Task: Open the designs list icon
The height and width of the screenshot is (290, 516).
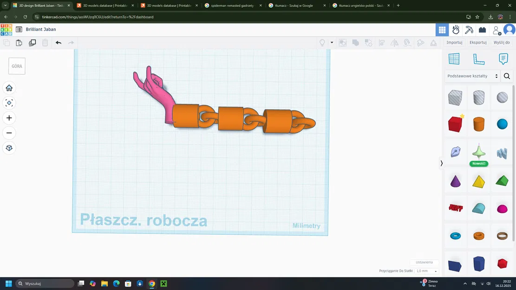Action: pos(19,29)
